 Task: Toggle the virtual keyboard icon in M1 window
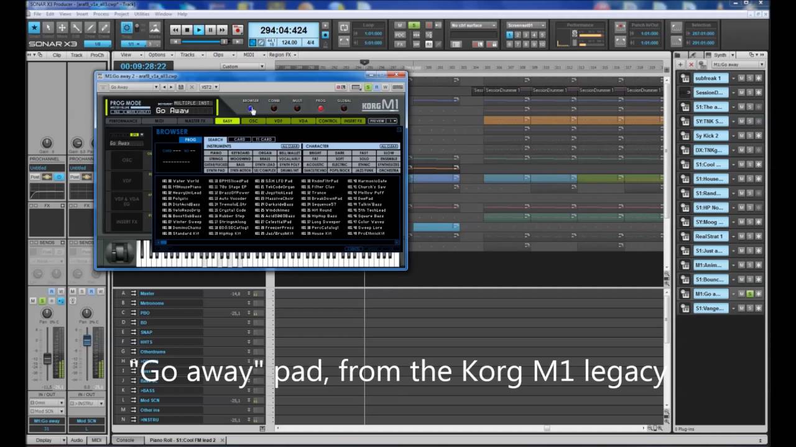click(x=397, y=88)
